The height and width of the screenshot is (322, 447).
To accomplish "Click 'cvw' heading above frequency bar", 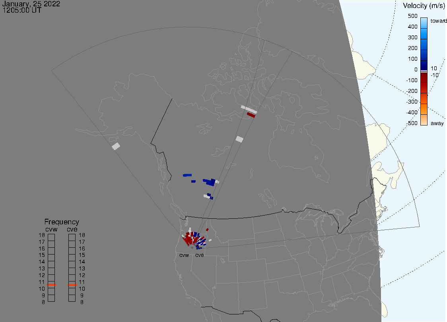I will [51, 229].
